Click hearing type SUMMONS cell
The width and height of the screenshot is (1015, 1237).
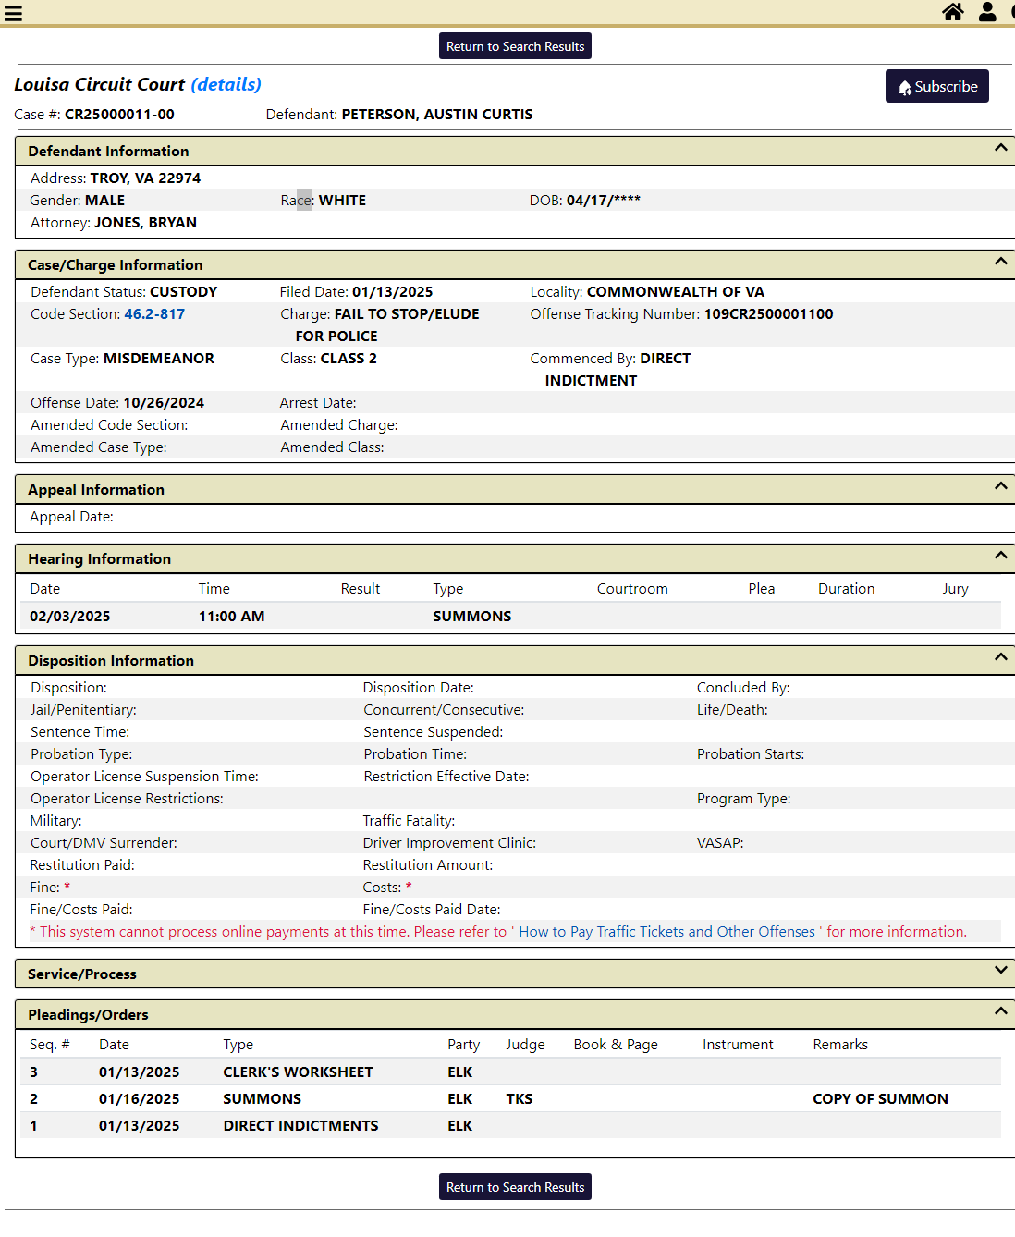(x=472, y=617)
